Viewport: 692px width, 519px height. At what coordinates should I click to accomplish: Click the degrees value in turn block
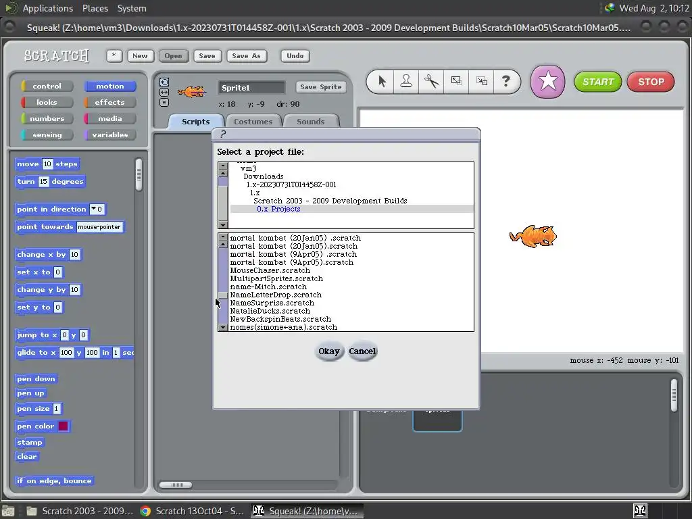43,181
